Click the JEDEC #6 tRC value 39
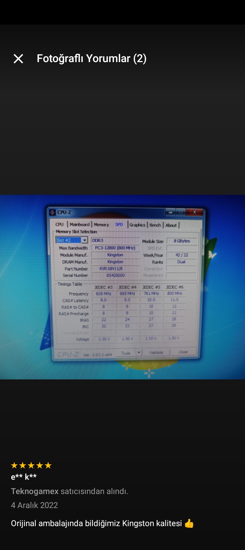 tap(174, 325)
